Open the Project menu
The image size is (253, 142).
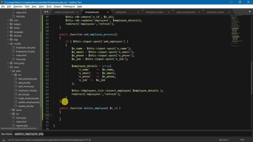57,6
